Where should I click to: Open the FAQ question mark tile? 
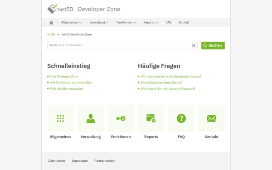[x=181, y=118]
